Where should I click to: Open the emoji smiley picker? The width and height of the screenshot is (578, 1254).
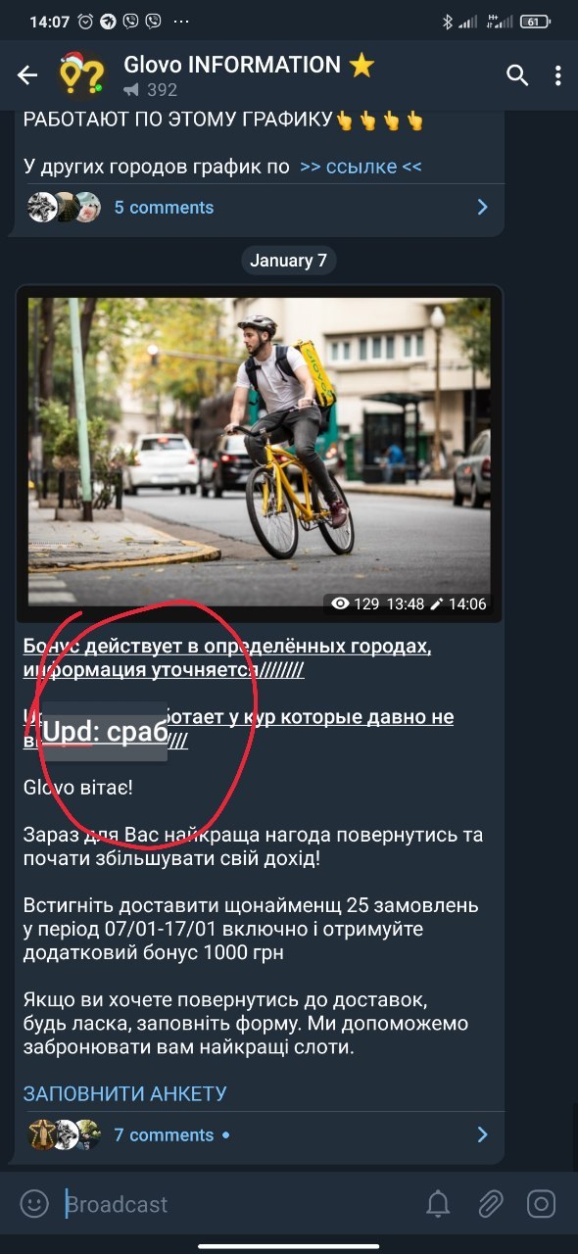[x=34, y=1204]
